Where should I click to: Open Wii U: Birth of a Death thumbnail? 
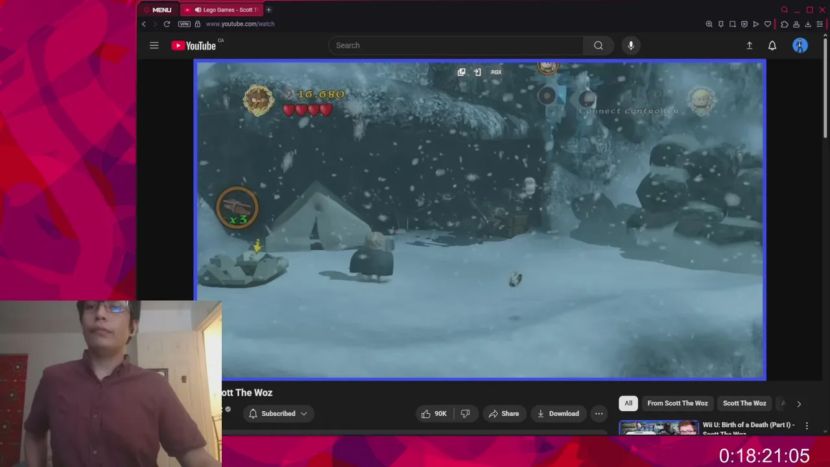(658, 428)
